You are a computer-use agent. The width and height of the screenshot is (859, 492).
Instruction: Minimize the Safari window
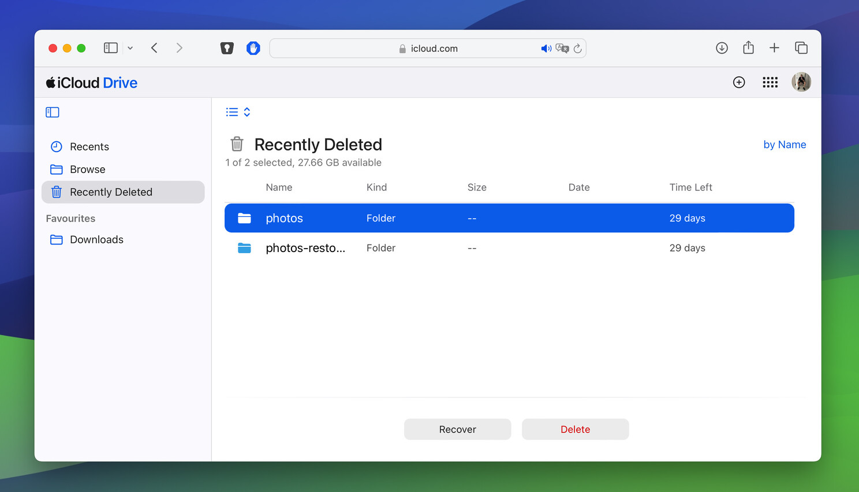(x=67, y=48)
